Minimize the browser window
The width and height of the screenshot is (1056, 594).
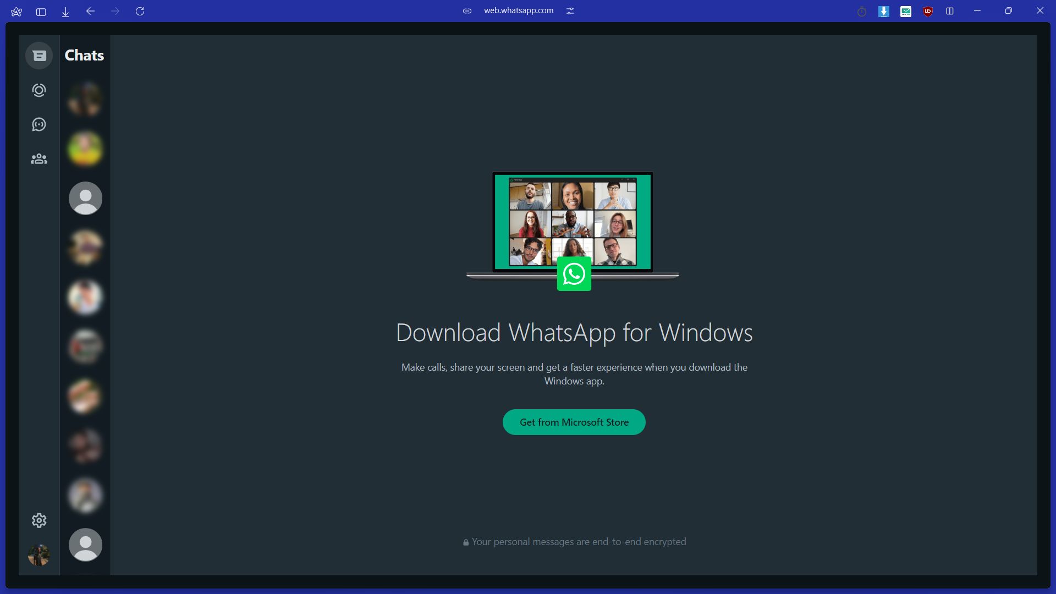[977, 11]
